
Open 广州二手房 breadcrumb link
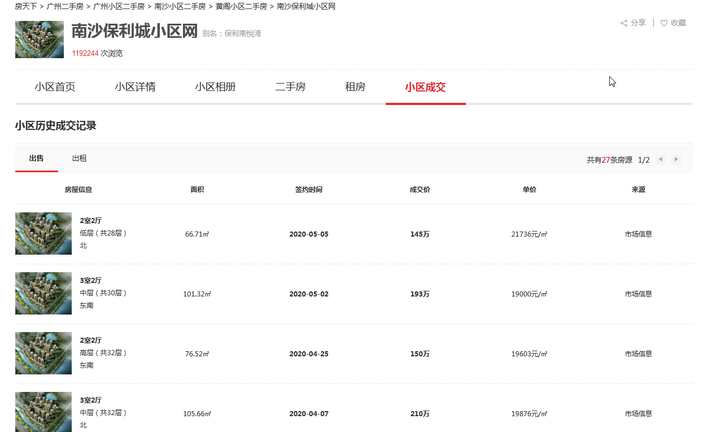pos(65,7)
